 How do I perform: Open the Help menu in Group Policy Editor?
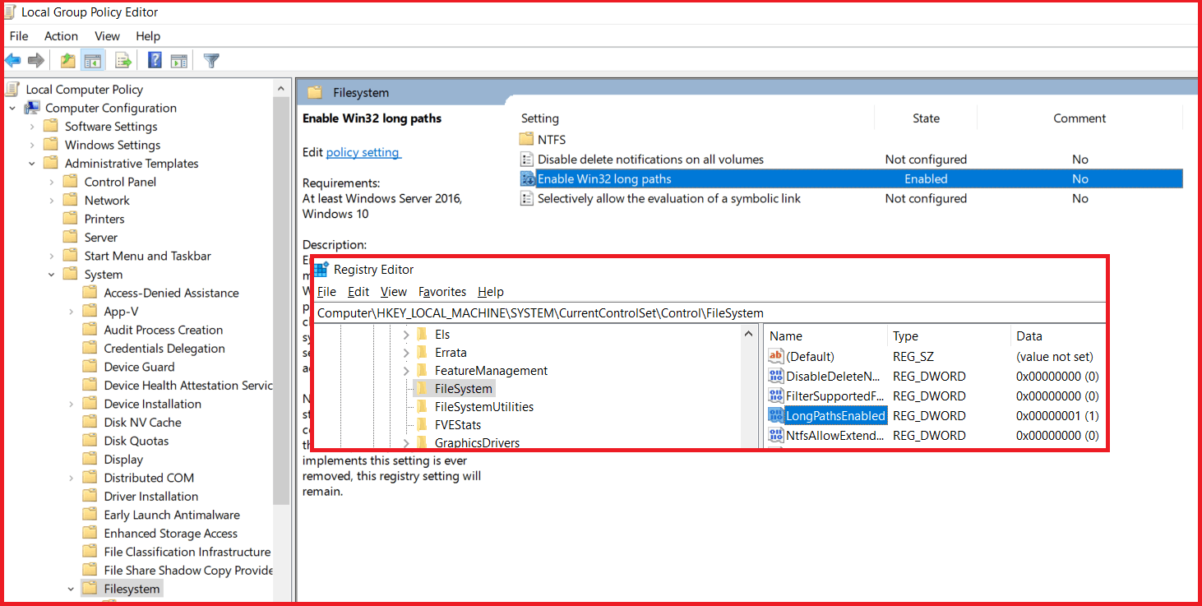click(x=148, y=36)
